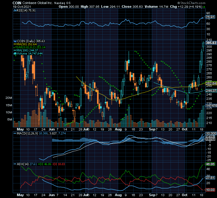Click the MACD(12,26,9) legend label
Screen dimensions: 217x198
(x=27, y=134)
